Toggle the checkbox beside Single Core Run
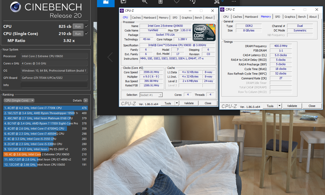 point(87,33)
